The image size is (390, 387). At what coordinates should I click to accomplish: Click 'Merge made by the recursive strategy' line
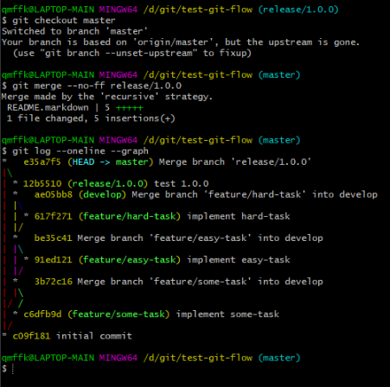pyautogui.click(x=107, y=97)
